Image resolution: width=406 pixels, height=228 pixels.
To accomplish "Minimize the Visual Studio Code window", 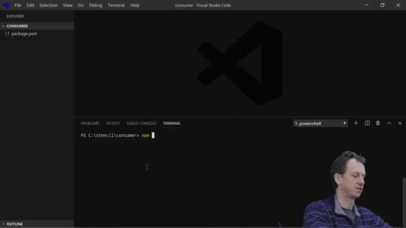I will coord(367,5).
